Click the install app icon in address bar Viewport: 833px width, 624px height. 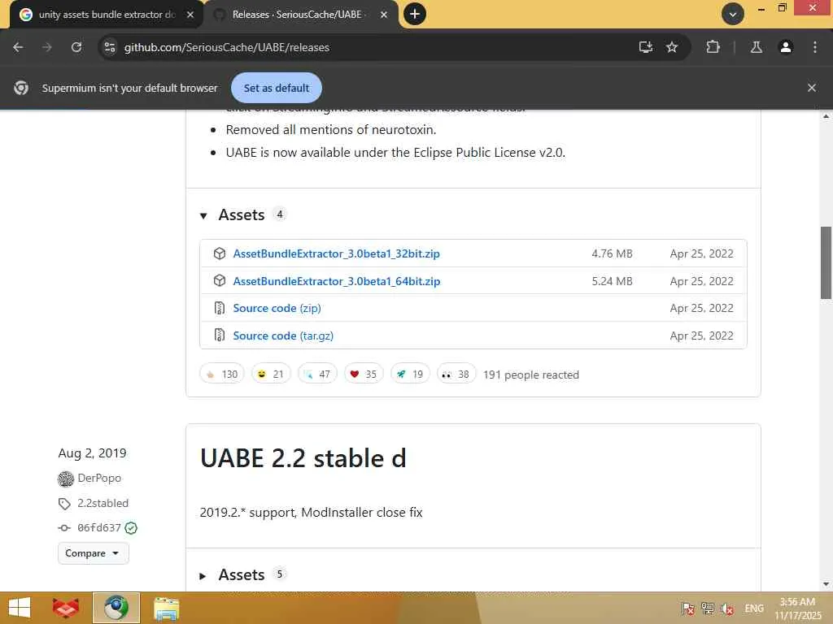(x=645, y=47)
